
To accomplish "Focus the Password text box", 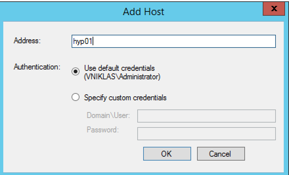I will [207, 134].
